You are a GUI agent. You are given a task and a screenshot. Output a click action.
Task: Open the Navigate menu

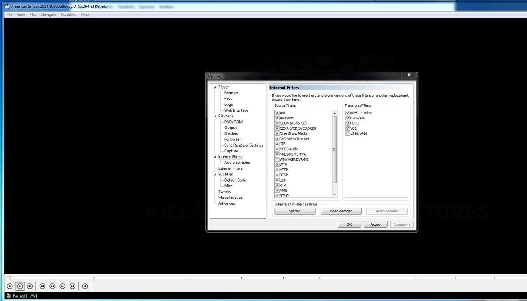pyautogui.click(x=48, y=14)
